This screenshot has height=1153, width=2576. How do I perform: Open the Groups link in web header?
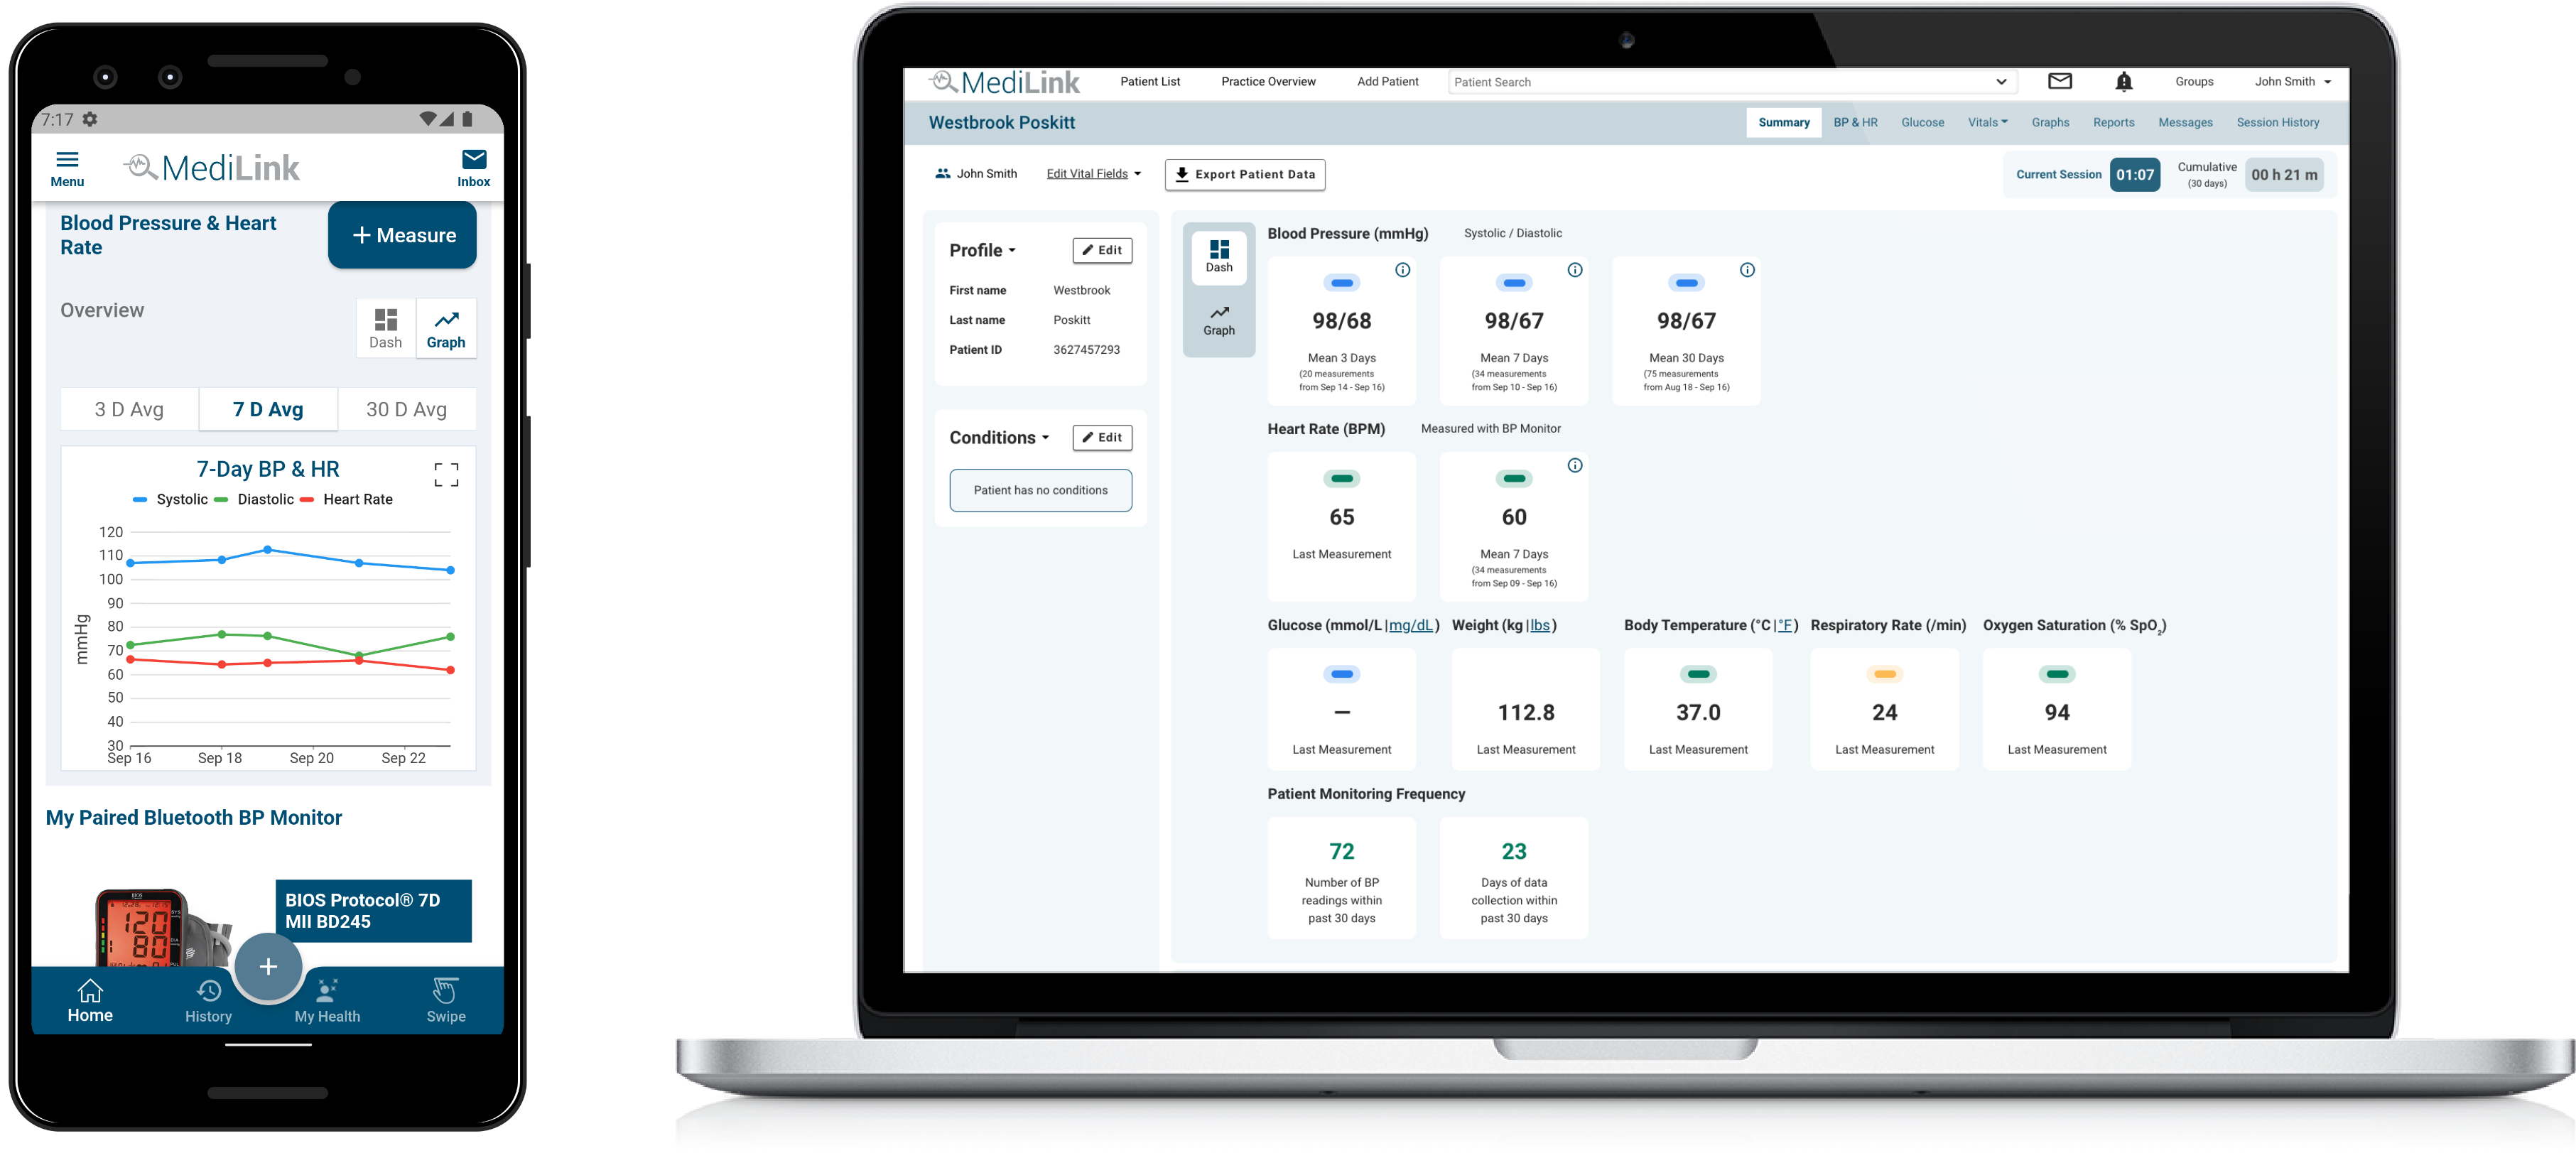coord(2193,82)
